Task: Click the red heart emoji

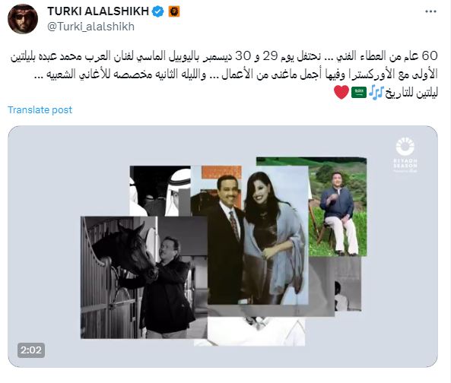Action: coord(341,93)
